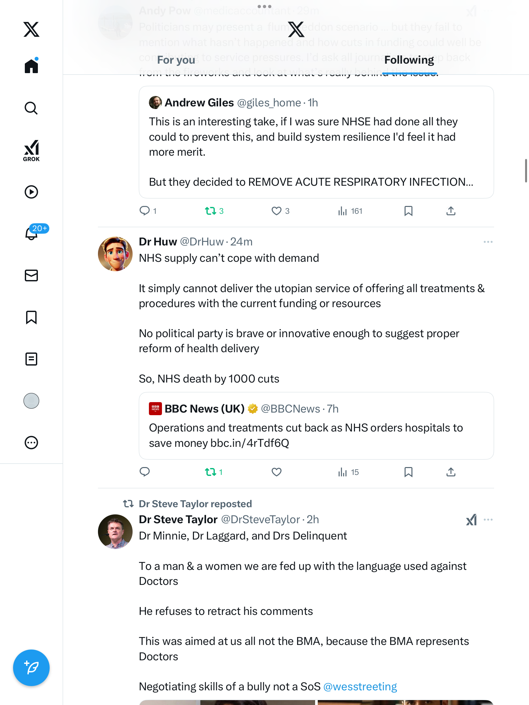Open the Search page in sidebar
This screenshot has width=529, height=705.
tap(31, 108)
